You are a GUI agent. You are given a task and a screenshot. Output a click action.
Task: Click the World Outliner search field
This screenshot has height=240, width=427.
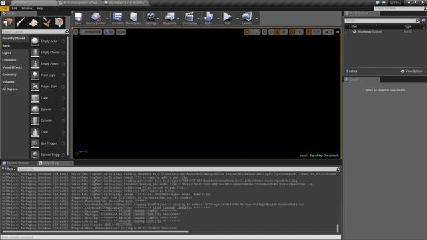380,21
